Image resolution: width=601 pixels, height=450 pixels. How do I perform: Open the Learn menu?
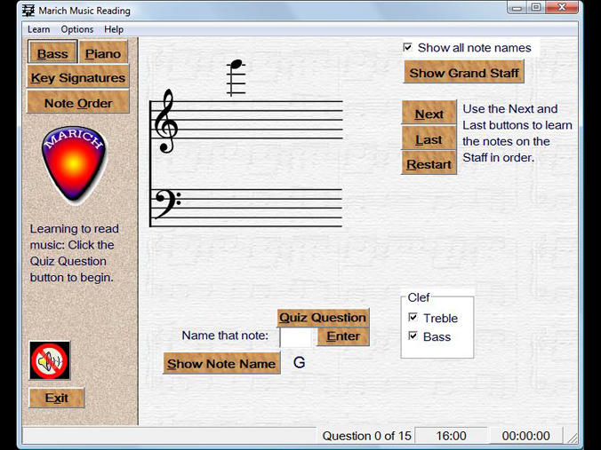pyautogui.click(x=39, y=29)
